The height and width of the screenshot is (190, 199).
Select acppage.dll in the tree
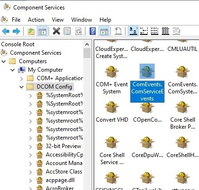coord(60,180)
